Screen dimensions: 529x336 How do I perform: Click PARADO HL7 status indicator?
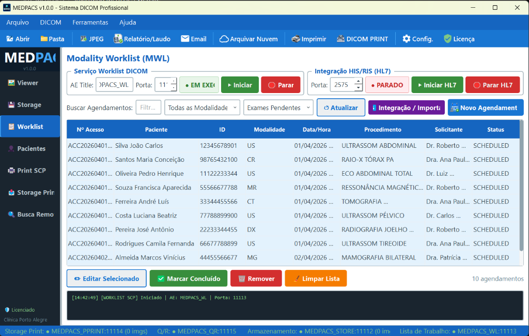coord(387,85)
